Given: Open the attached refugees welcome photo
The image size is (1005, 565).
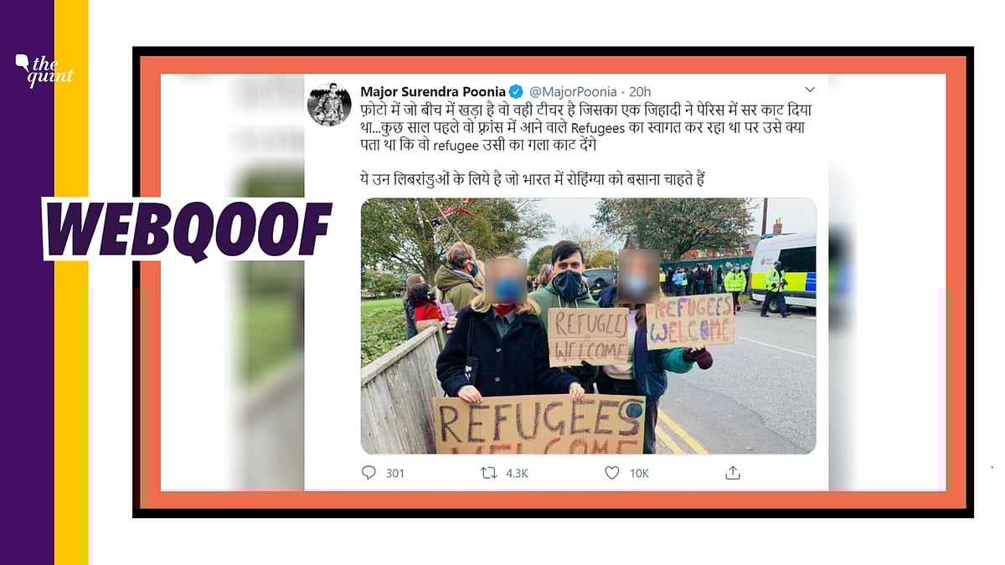Looking at the screenshot, I should [588, 326].
